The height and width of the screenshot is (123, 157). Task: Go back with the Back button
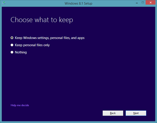pyautogui.click(x=113, y=113)
